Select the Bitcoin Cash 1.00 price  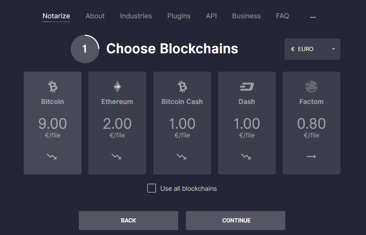182,124
